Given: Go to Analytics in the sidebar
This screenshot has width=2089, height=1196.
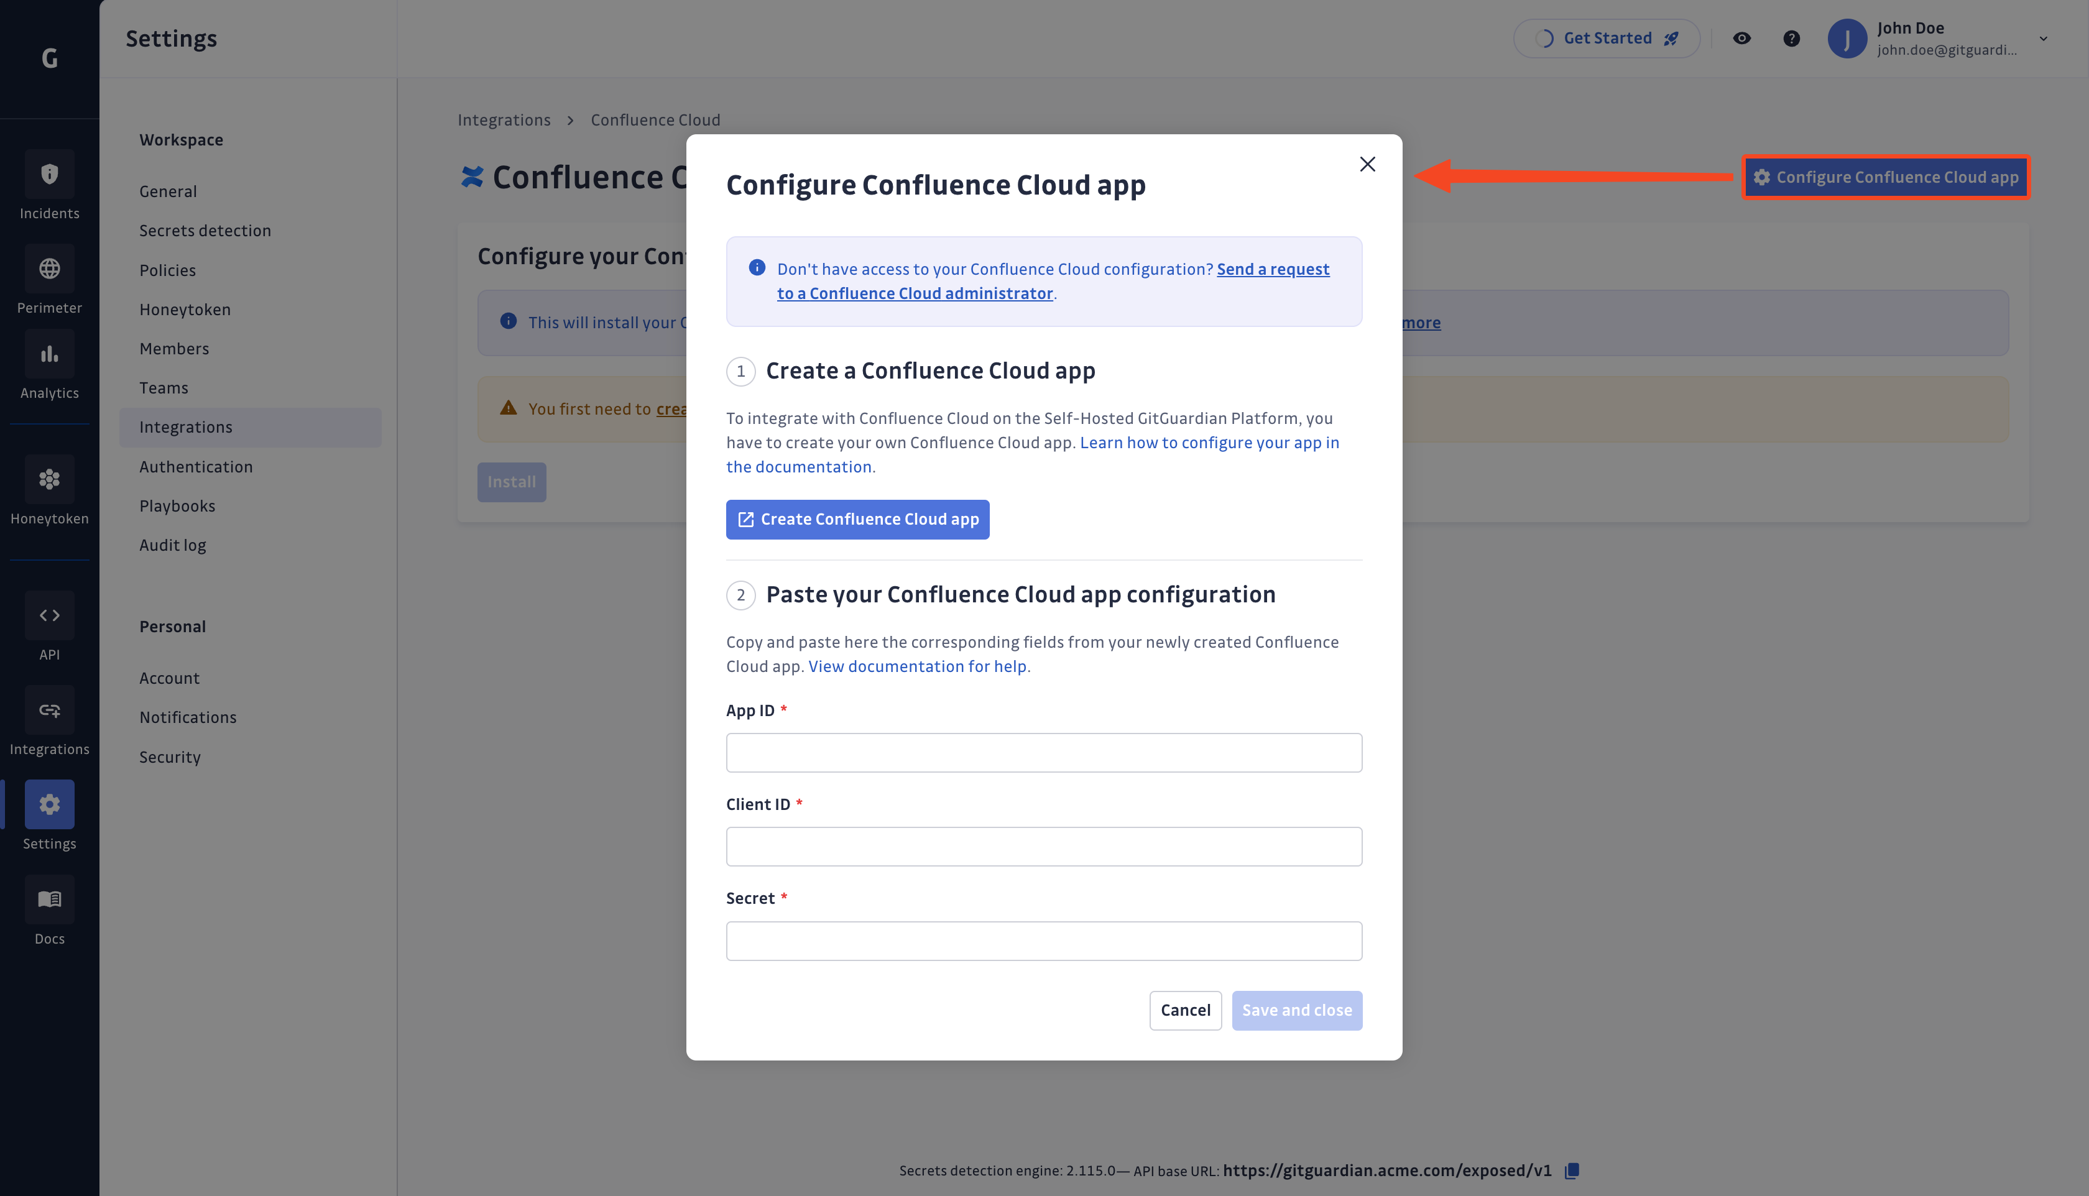Looking at the screenshot, I should pyautogui.click(x=49, y=366).
